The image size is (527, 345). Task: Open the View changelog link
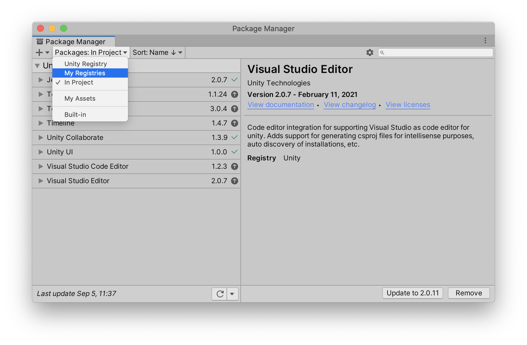(350, 105)
